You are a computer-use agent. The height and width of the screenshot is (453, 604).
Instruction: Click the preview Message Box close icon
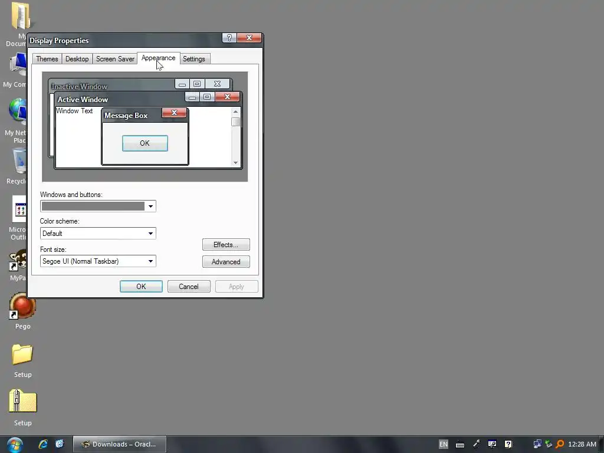174,113
